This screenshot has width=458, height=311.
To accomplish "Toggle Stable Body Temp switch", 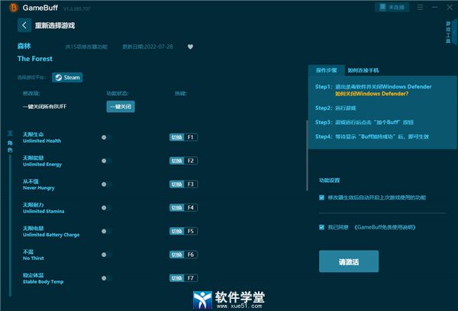I will click(106, 278).
